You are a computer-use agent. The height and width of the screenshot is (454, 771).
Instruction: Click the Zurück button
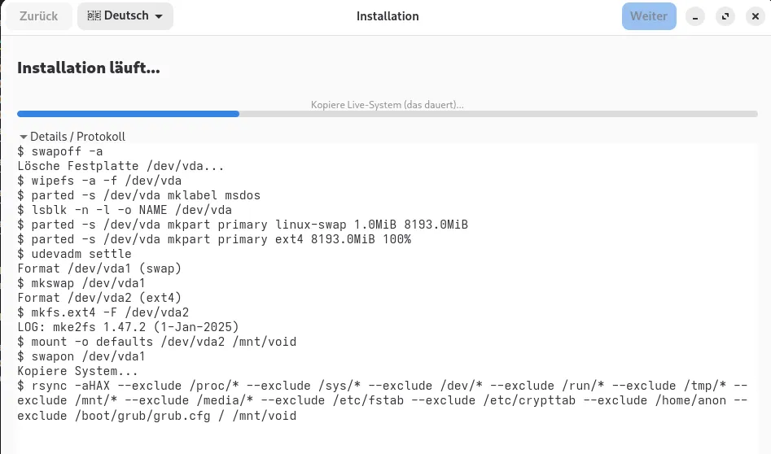(x=39, y=16)
